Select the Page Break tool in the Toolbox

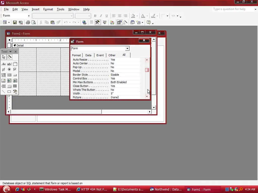click(4, 86)
